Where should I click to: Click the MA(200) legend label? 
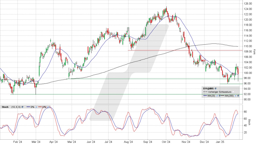(229, 96)
